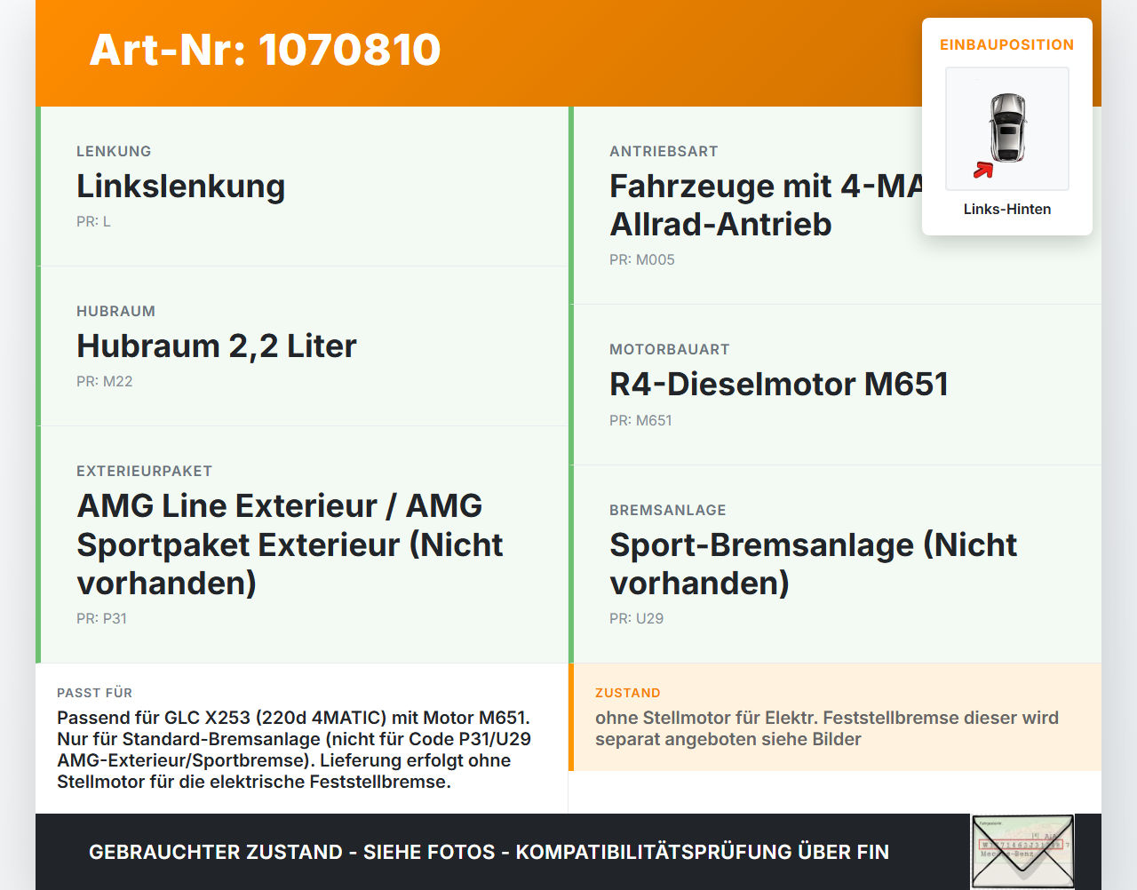Click the PR: P31 code
The image size is (1137, 890).
101,618
